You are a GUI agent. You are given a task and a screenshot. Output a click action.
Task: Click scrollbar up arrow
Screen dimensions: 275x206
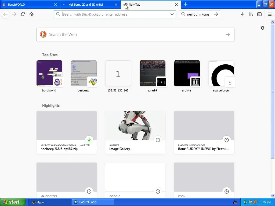pos(273,22)
